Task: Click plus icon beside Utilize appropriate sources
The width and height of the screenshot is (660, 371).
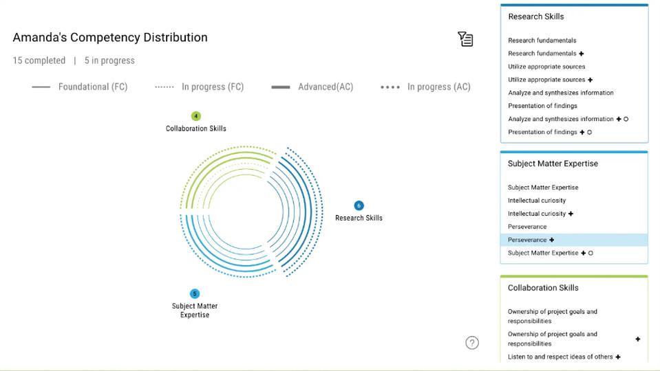Action: (590, 80)
